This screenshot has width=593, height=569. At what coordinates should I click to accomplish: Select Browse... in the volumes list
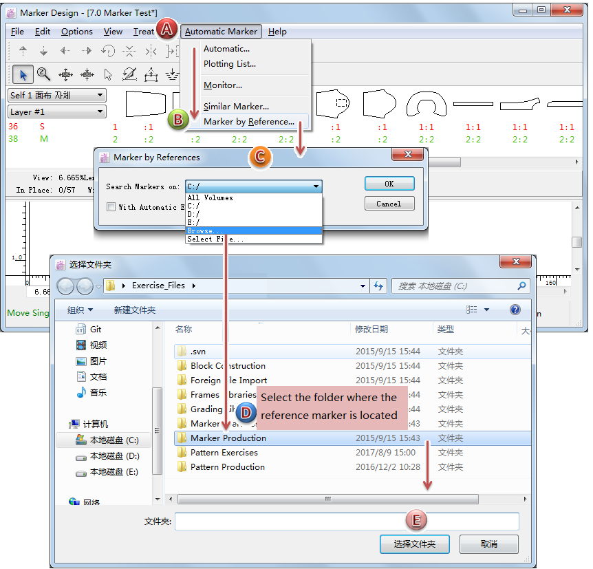click(253, 231)
